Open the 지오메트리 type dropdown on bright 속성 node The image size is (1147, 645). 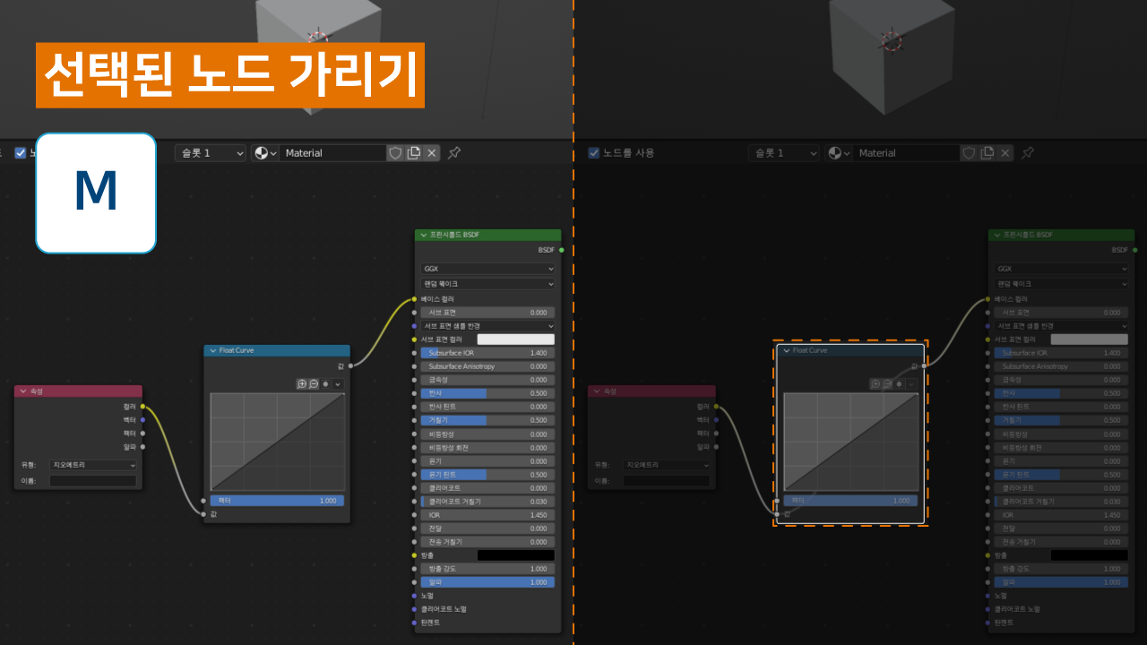(x=93, y=465)
